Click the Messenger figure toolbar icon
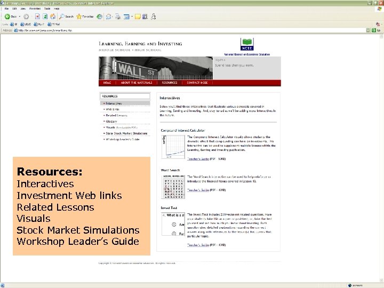This screenshot has width=384, height=288. point(153,17)
